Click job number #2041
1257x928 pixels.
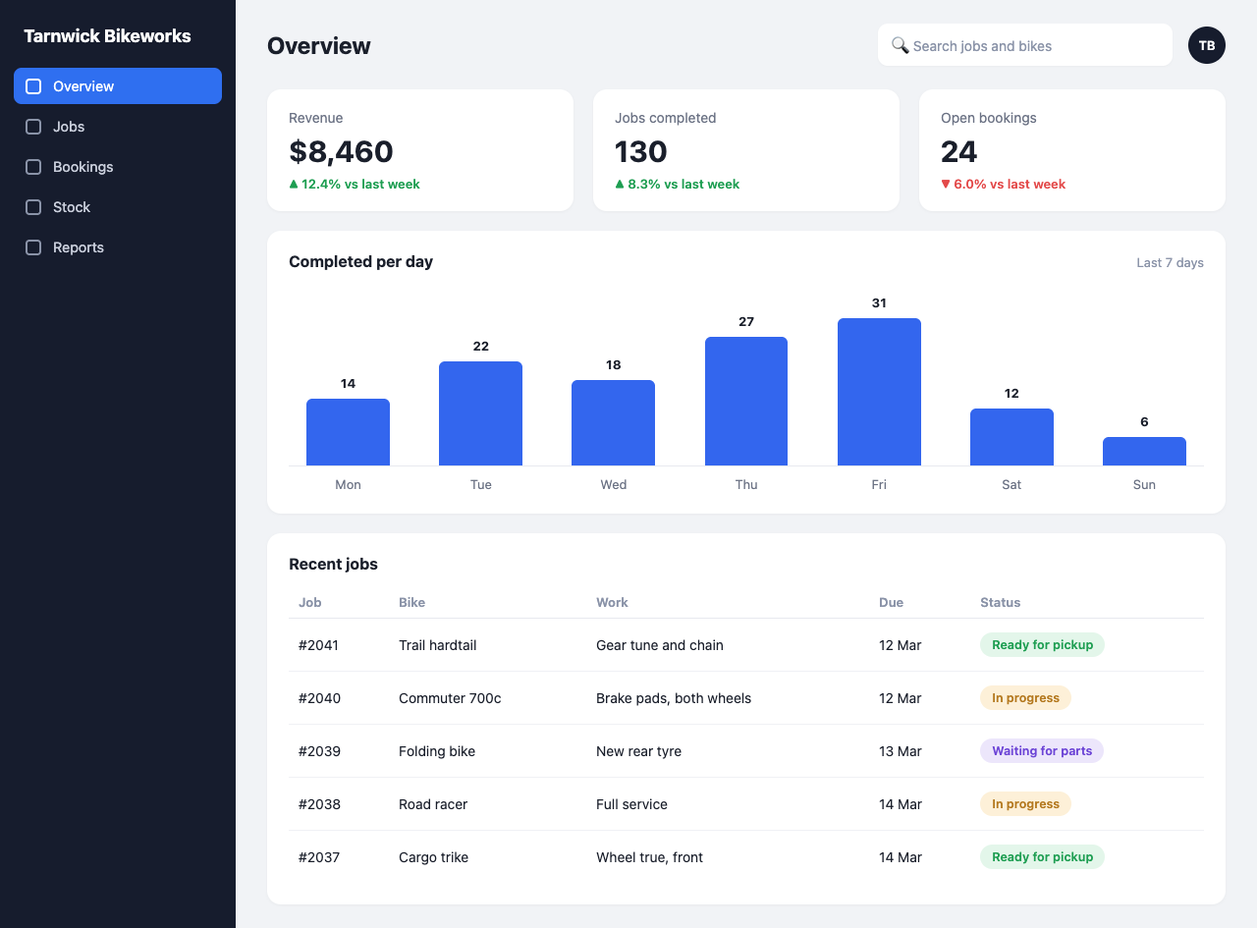tap(319, 645)
